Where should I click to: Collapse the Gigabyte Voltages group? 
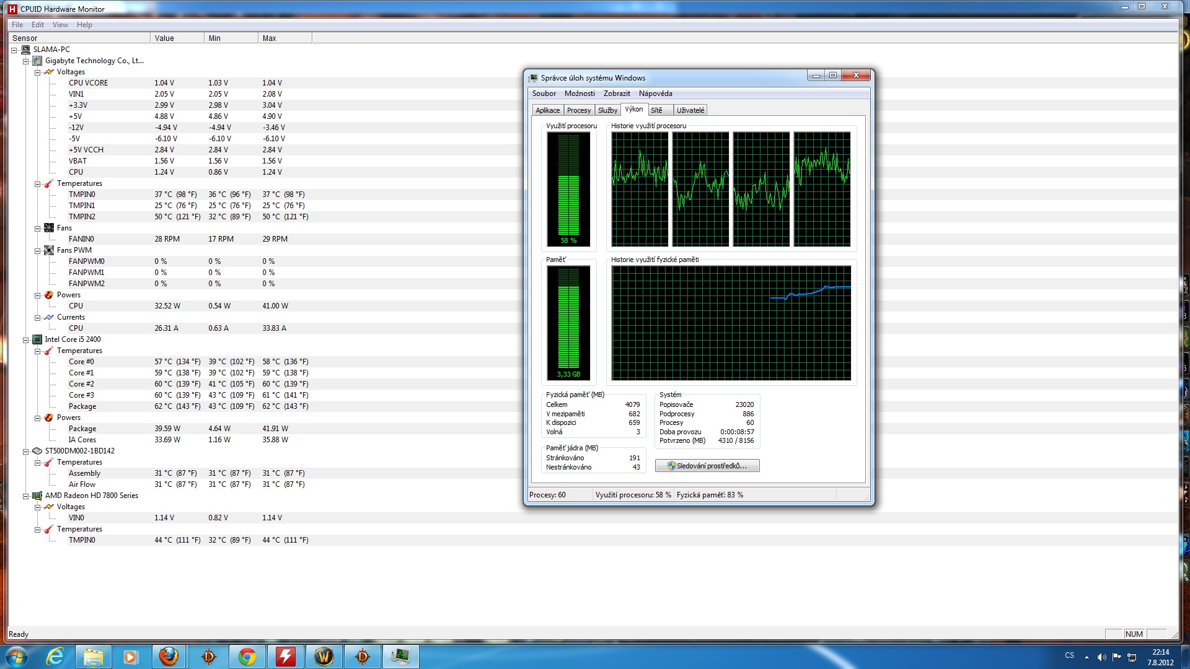coord(37,72)
